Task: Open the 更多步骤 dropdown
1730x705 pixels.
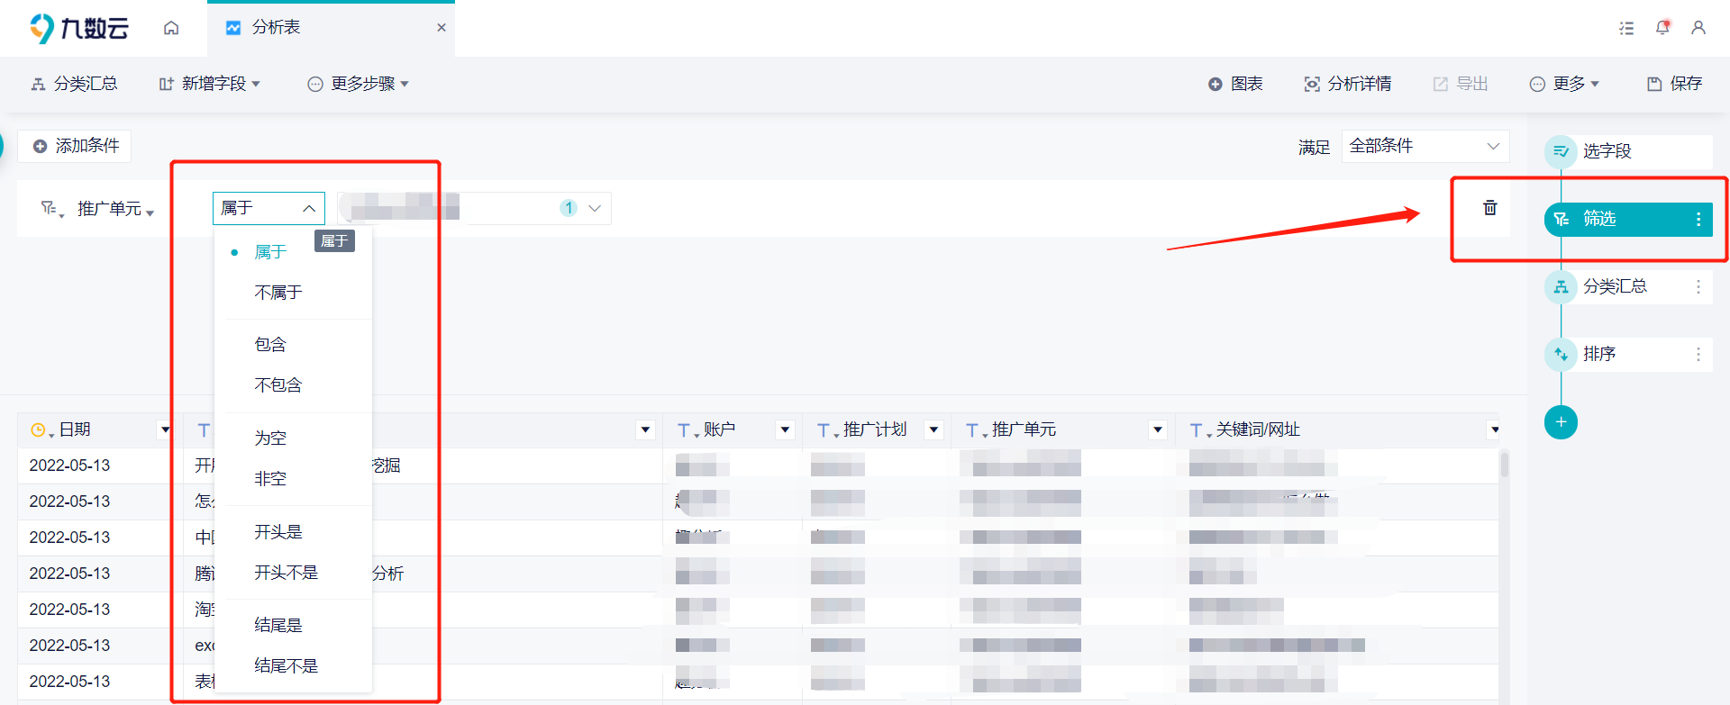Action: click(x=359, y=84)
